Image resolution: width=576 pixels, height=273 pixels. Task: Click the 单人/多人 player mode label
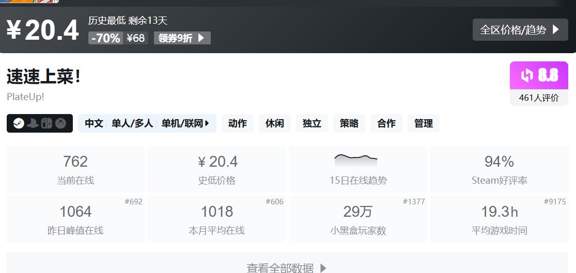(132, 123)
